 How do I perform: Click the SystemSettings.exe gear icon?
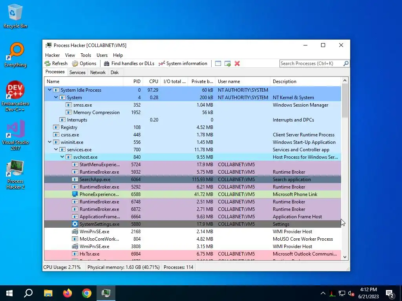[75, 224]
